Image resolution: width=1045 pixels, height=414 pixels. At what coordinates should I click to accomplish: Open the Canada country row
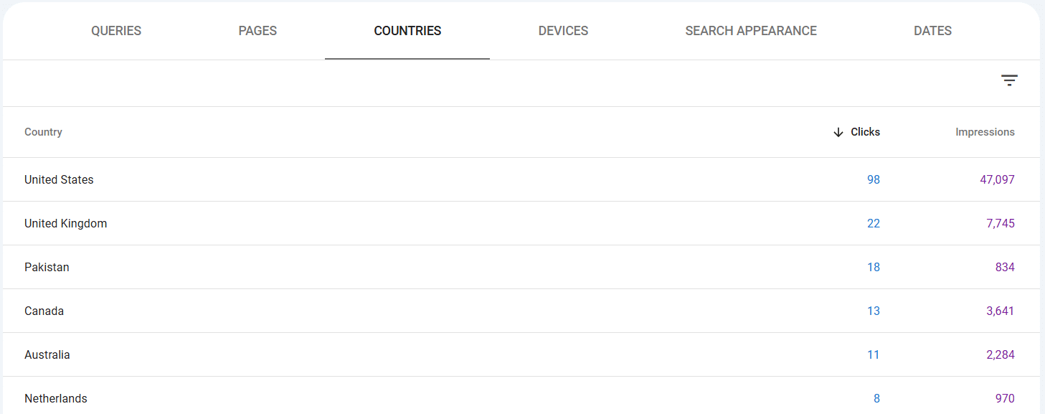pyautogui.click(x=521, y=311)
